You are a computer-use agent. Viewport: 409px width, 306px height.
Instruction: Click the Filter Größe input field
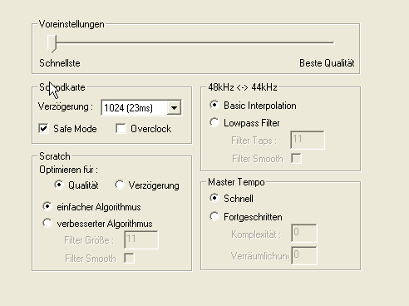click(x=141, y=239)
